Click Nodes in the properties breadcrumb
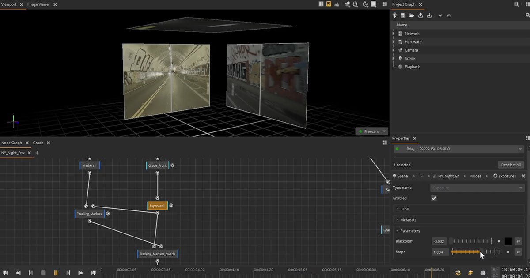 tap(476, 176)
